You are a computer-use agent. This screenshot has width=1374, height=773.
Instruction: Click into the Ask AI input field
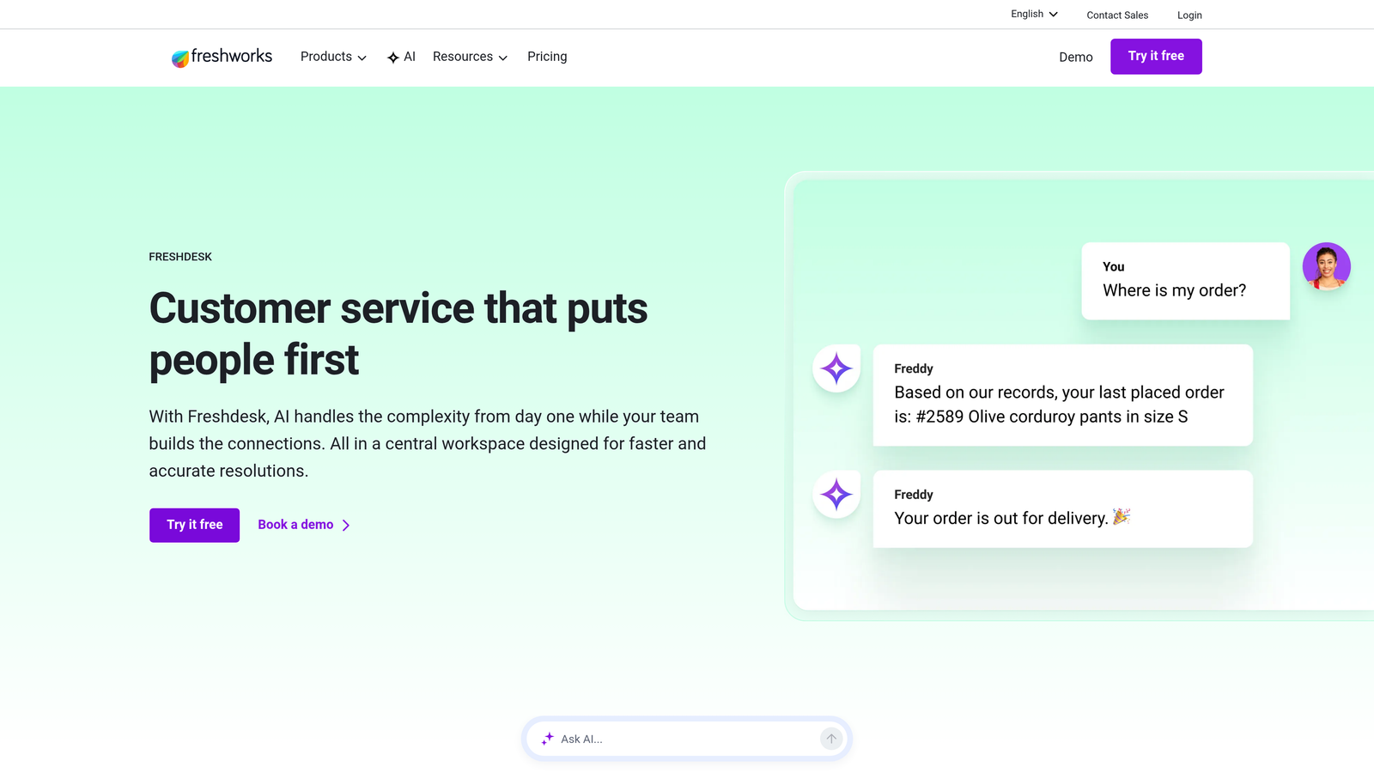(678, 739)
